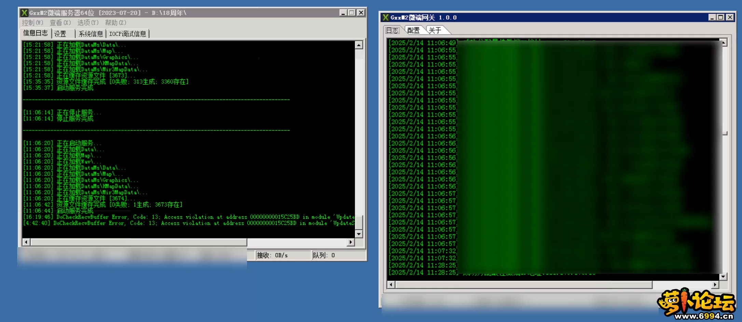Open the 查看(X) menu
Image resolution: width=742 pixels, height=322 pixels.
pyautogui.click(x=60, y=23)
